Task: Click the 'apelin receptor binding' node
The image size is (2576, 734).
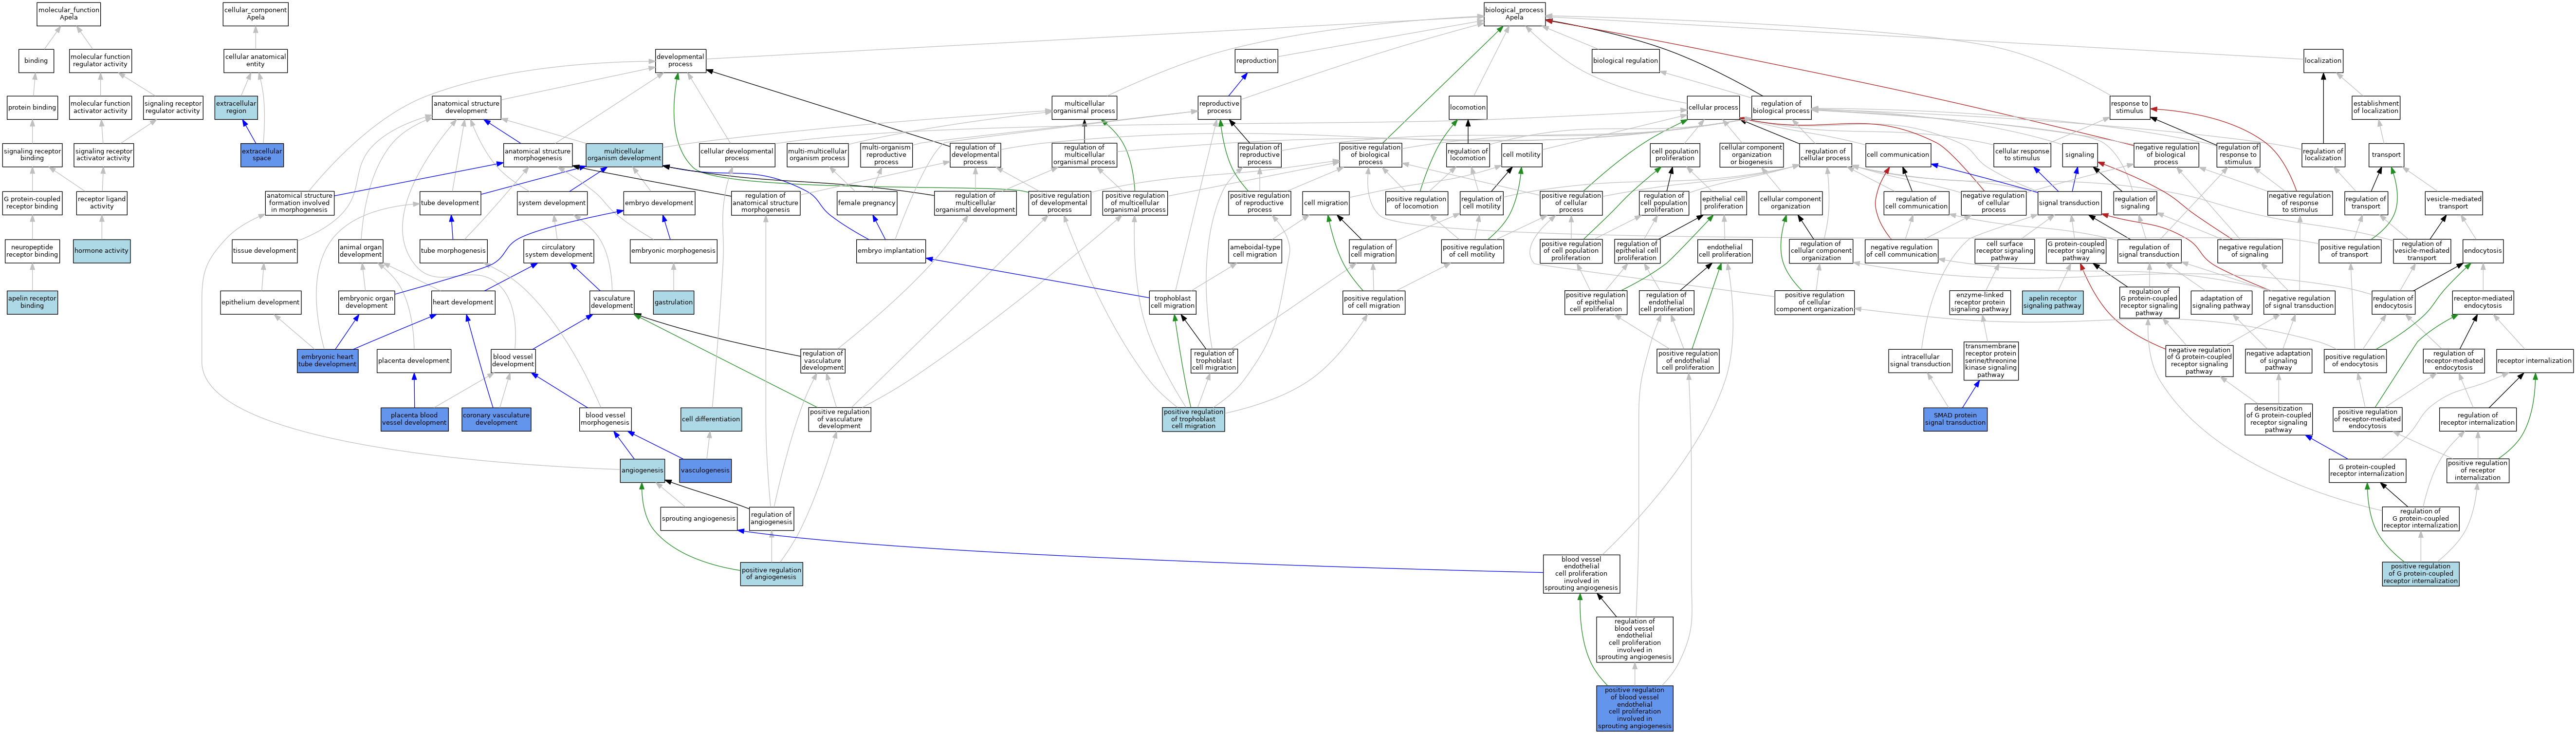Action: point(32,302)
